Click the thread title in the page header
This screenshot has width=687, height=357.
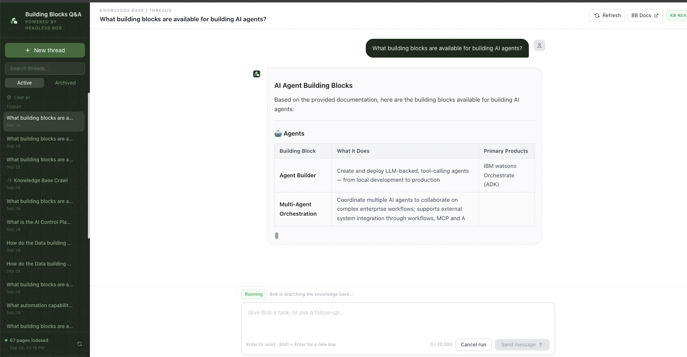click(x=183, y=19)
